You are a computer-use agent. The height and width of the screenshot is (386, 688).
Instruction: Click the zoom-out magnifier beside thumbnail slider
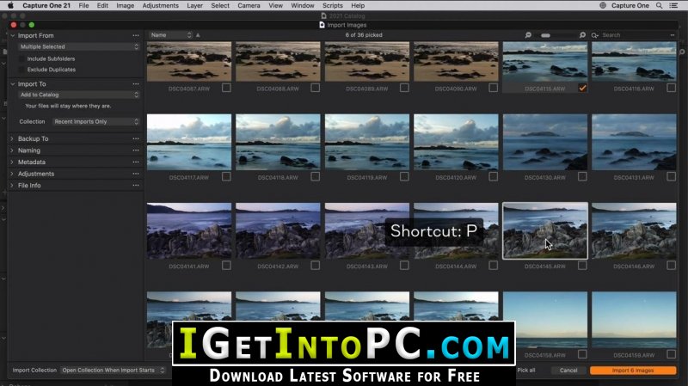pos(528,35)
